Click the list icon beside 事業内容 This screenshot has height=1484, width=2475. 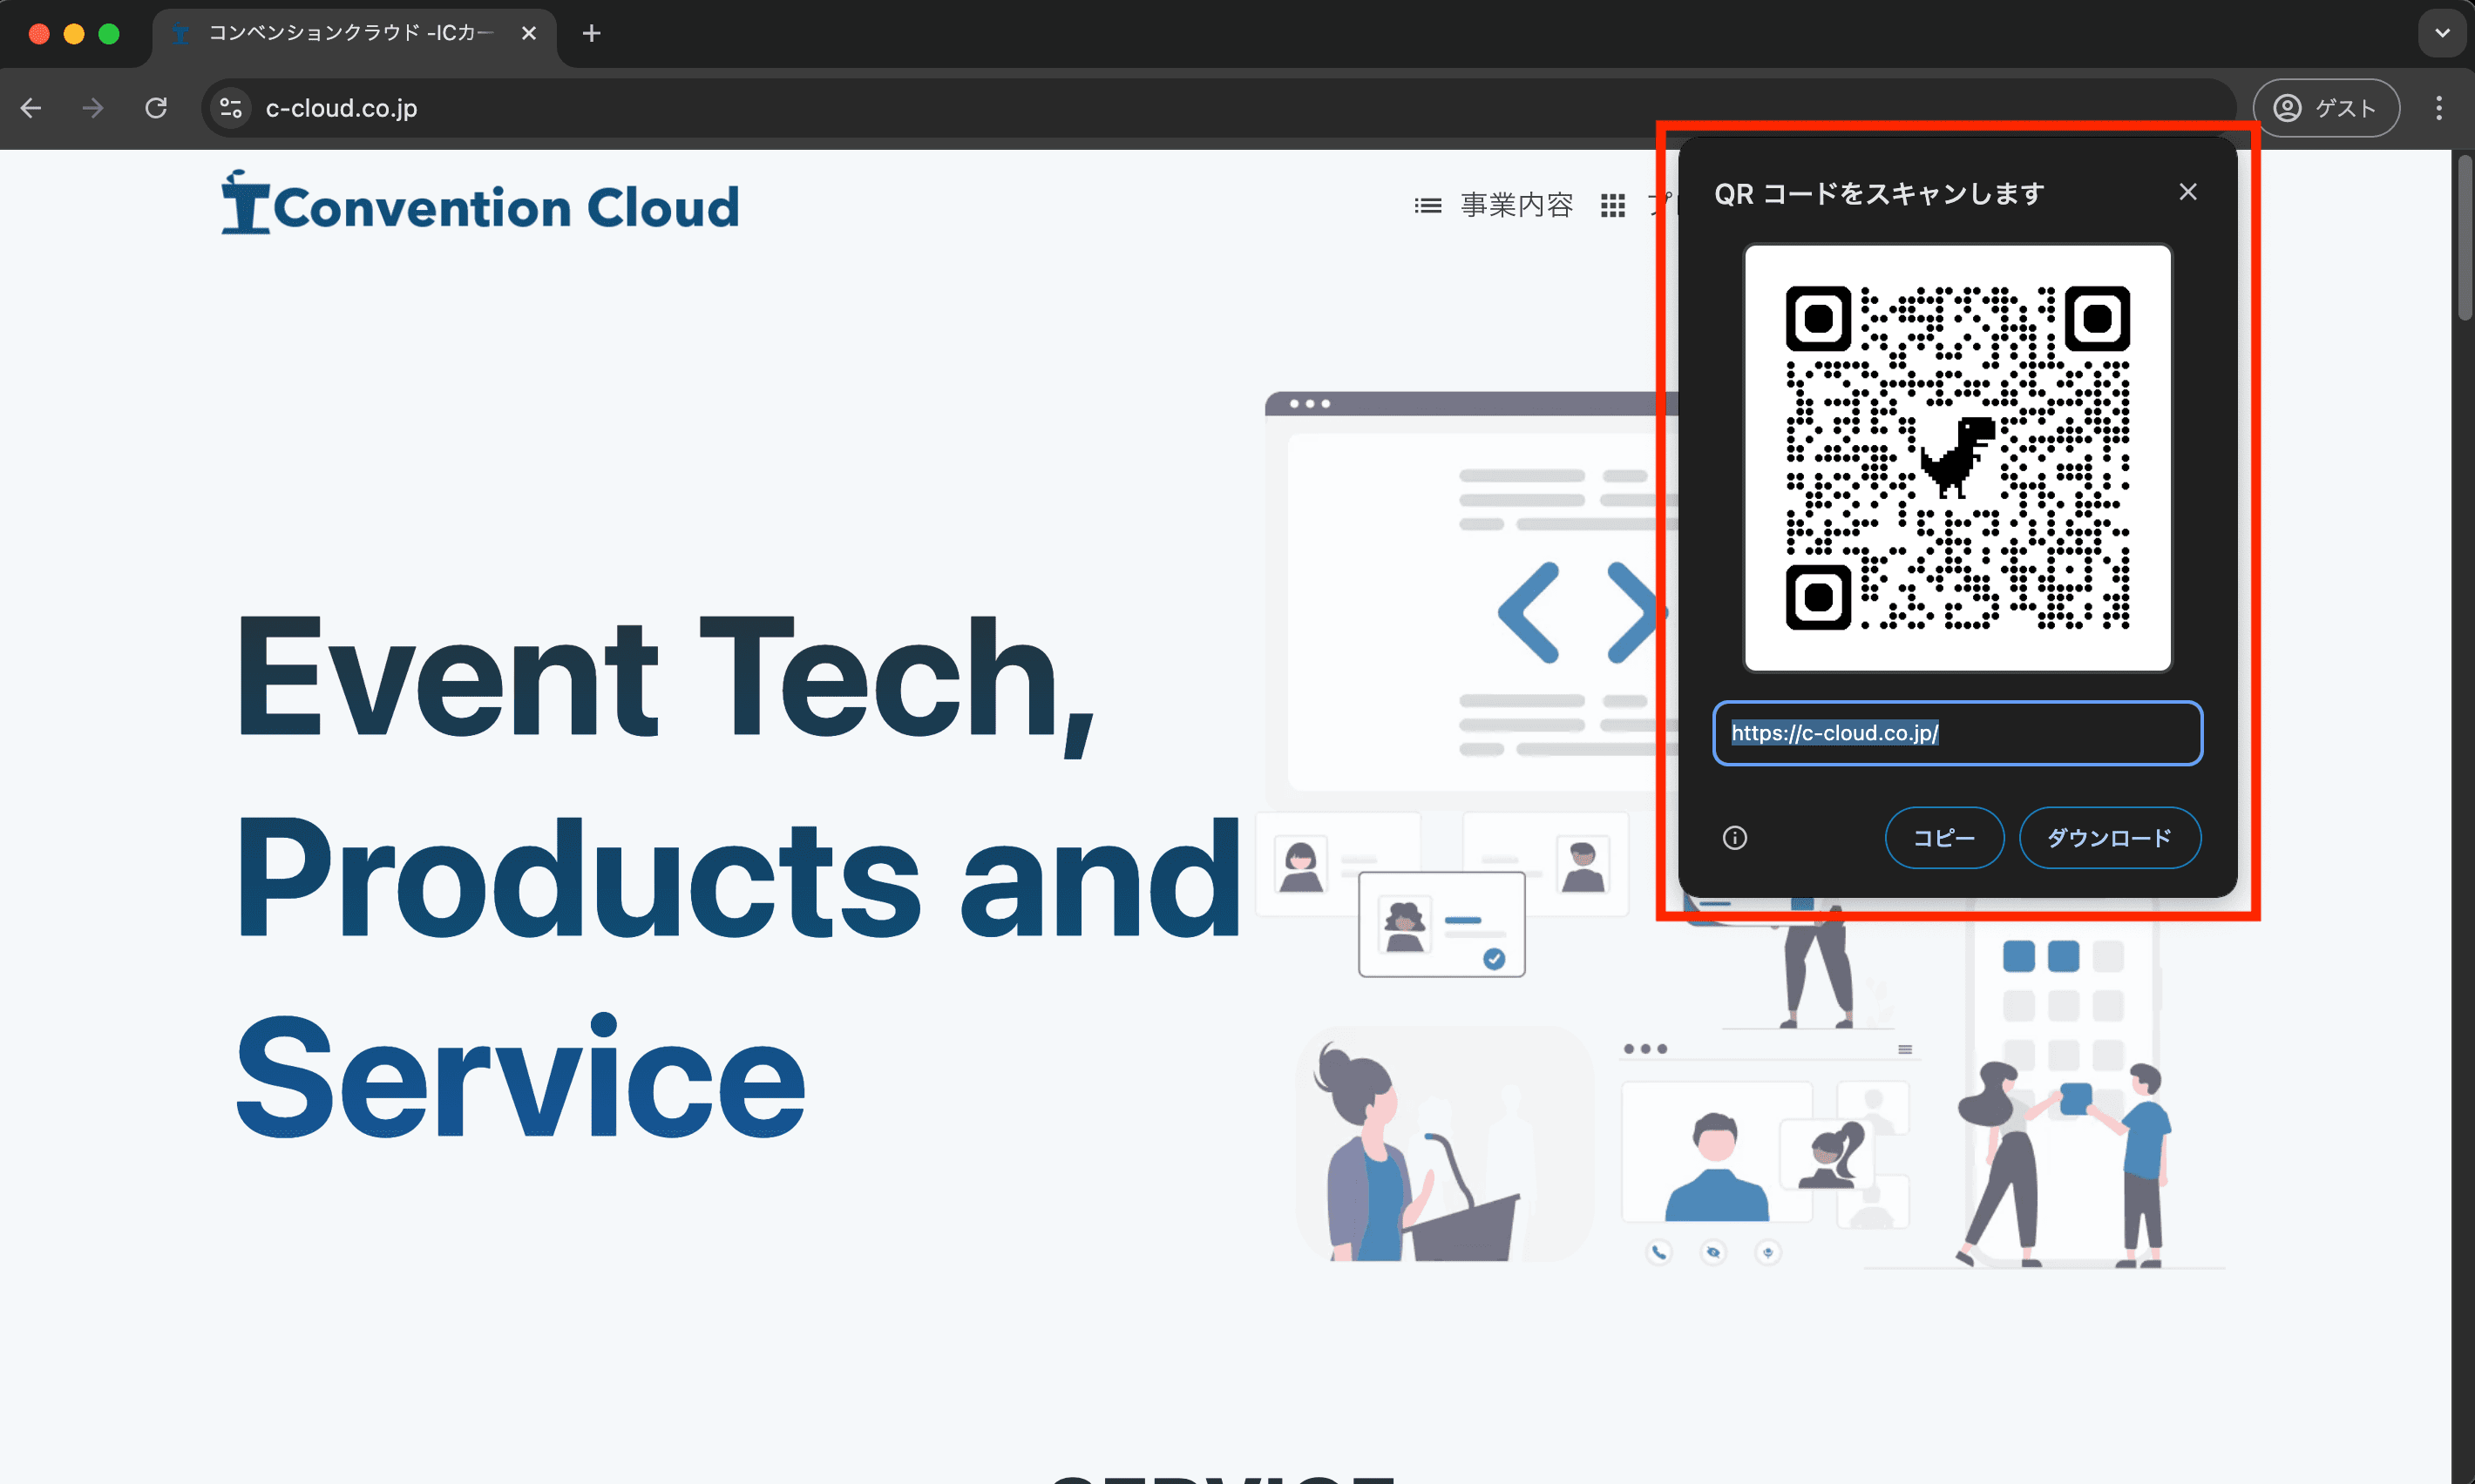(1427, 206)
